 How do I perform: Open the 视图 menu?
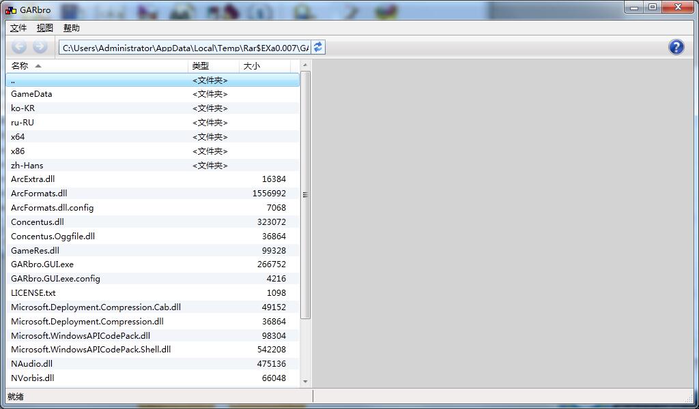(44, 28)
